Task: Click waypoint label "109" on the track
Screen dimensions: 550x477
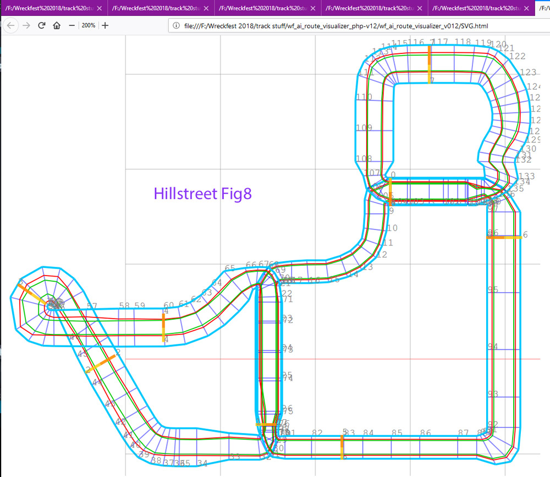Action: [x=364, y=128]
